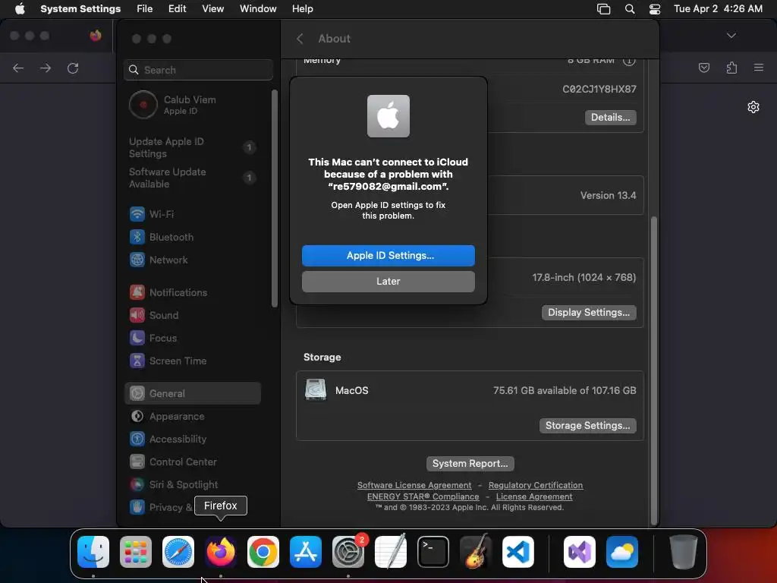Open Display Settings...
Image resolution: width=777 pixels, height=583 pixels.
tap(588, 312)
